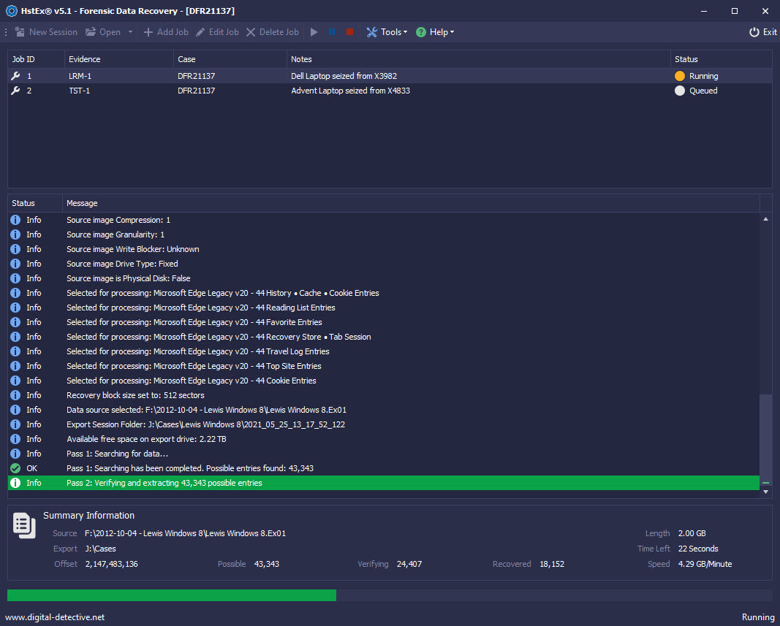Click info icon for Physical Disk row
This screenshot has width=780, height=626.
pos(15,278)
